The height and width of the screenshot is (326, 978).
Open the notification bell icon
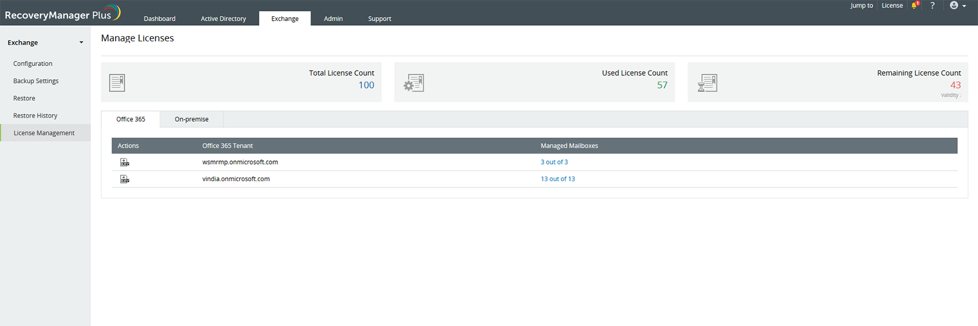(915, 5)
